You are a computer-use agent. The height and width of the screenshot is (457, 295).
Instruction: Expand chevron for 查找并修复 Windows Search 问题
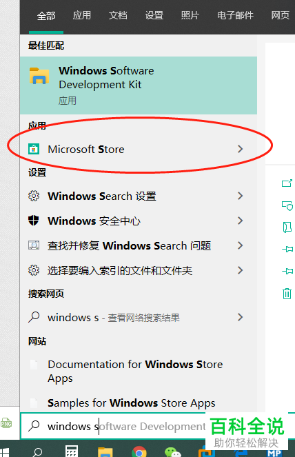tap(240, 245)
